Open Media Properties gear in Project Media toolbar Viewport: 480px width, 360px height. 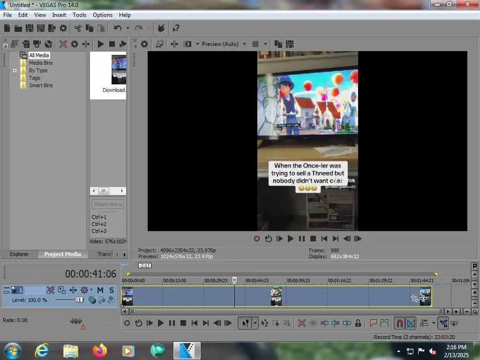point(75,44)
